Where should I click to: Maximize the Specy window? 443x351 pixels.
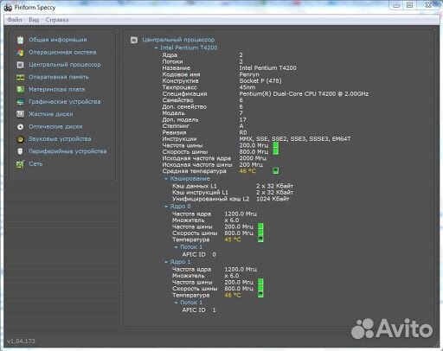409,5
